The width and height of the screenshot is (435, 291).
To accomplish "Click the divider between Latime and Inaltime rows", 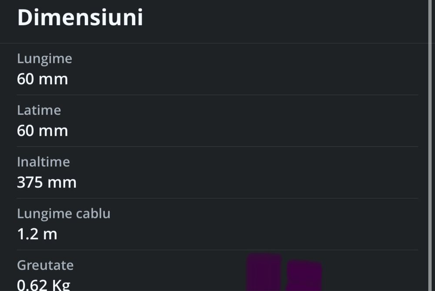I will click(x=217, y=147).
